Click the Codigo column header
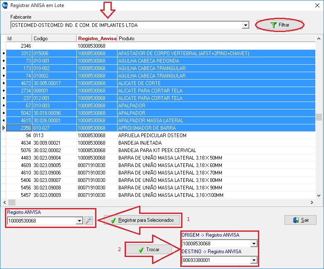 [x=54, y=39]
